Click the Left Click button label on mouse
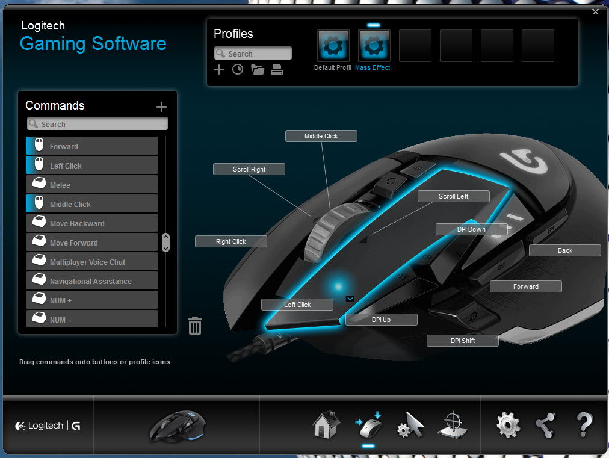 [x=297, y=305]
